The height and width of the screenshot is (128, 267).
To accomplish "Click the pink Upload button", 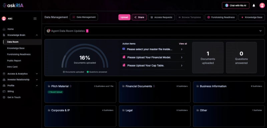I will pyautogui.click(x=124, y=17).
